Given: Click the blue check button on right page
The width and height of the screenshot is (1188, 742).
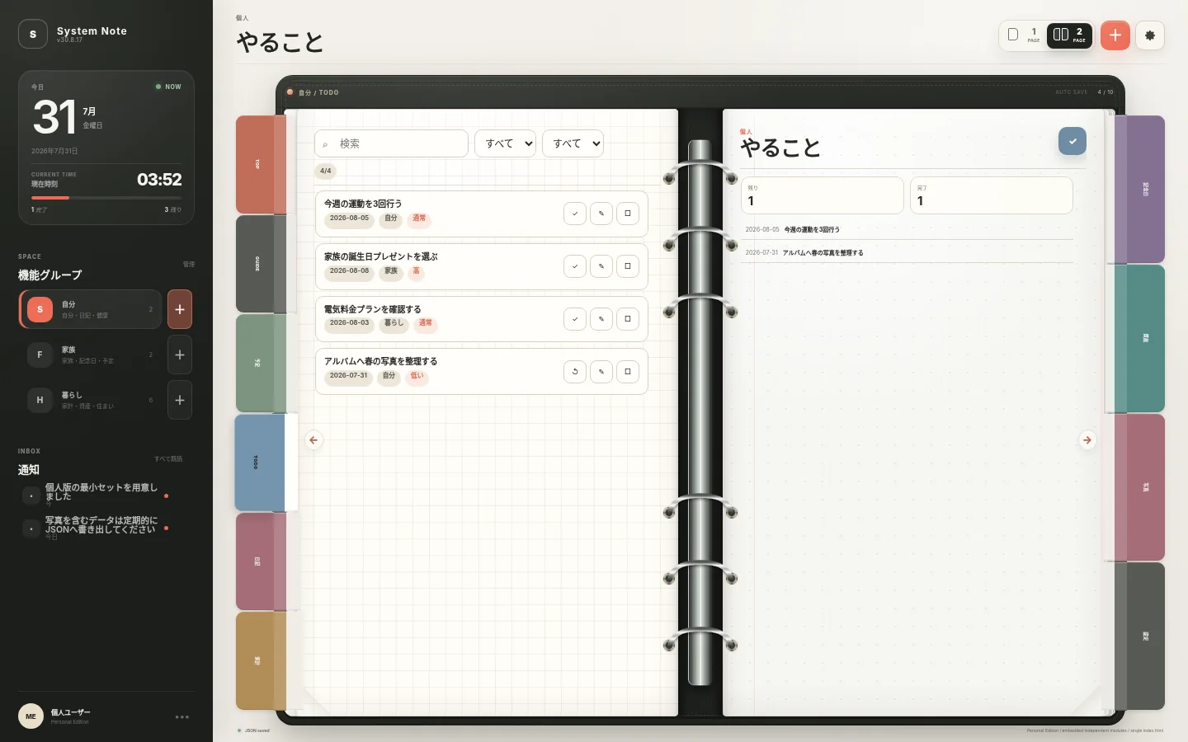Looking at the screenshot, I should click(x=1072, y=141).
